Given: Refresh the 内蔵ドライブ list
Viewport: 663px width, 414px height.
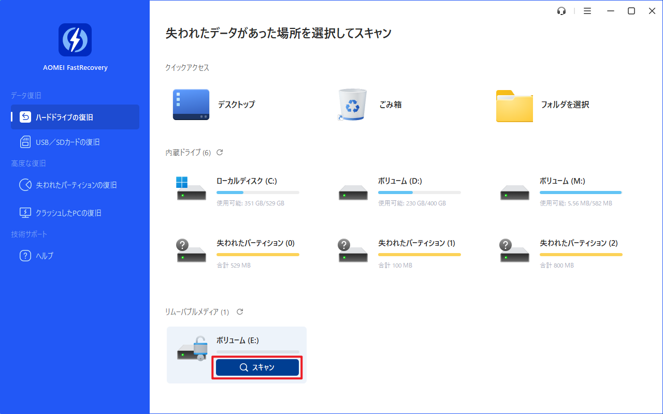Looking at the screenshot, I should point(220,152).
